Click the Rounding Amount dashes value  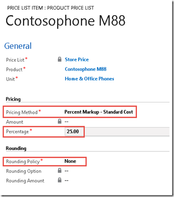[67, 181]
